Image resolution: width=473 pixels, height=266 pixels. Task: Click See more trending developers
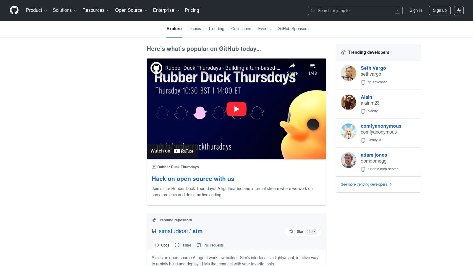366,184
